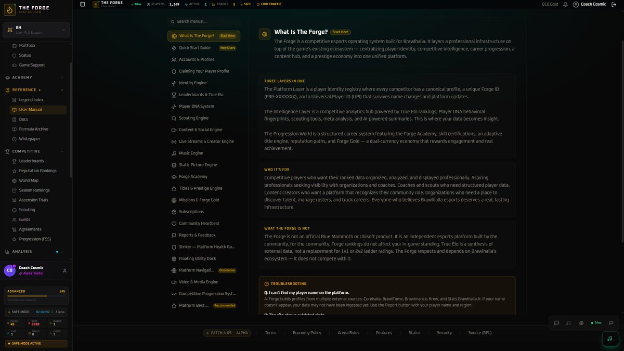Open Portfolio in sidebar
Image resolution: width=624 pixels, height=351 pixels.
(x=38, y=45)
